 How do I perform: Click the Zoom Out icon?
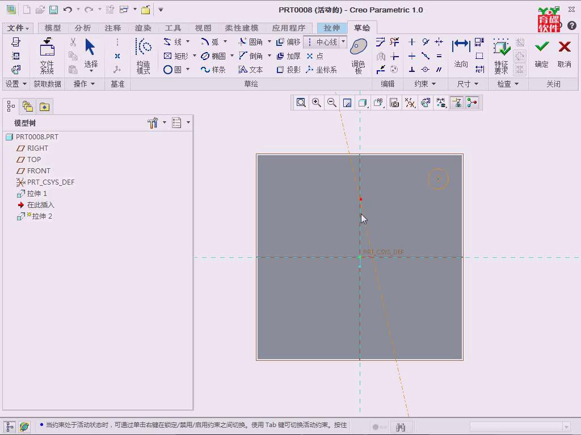point(332,103)
